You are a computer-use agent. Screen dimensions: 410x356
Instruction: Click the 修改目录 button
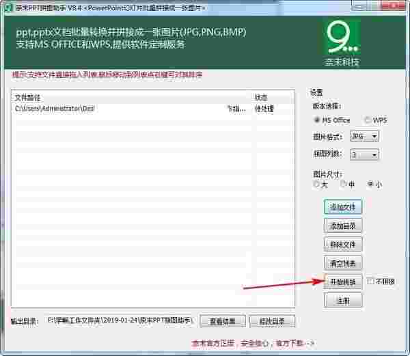pyautogui.click(x=272, y=321)
